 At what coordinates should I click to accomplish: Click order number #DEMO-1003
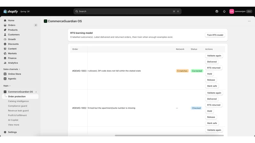tap(79, 71)
